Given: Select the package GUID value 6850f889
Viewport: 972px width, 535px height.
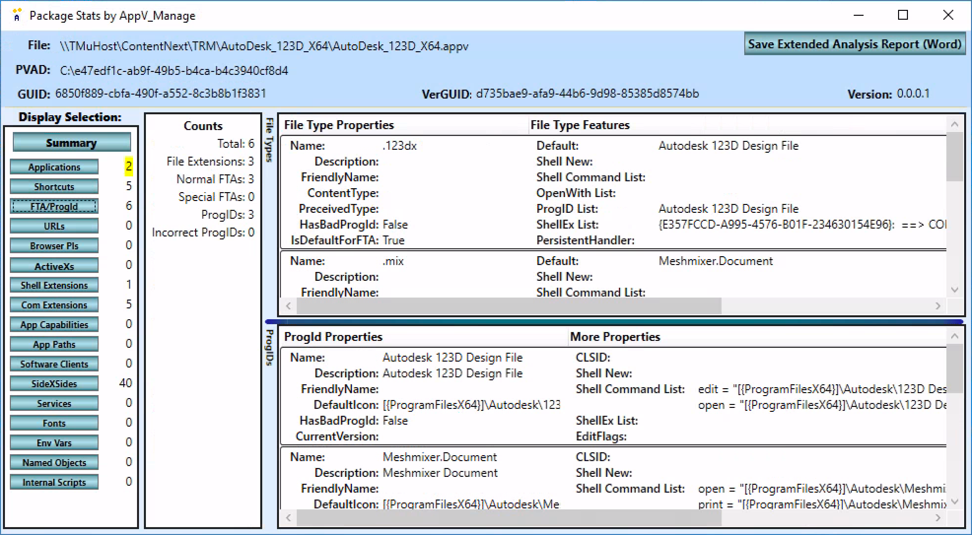Looking at the screenshot, I should (161, 94).
